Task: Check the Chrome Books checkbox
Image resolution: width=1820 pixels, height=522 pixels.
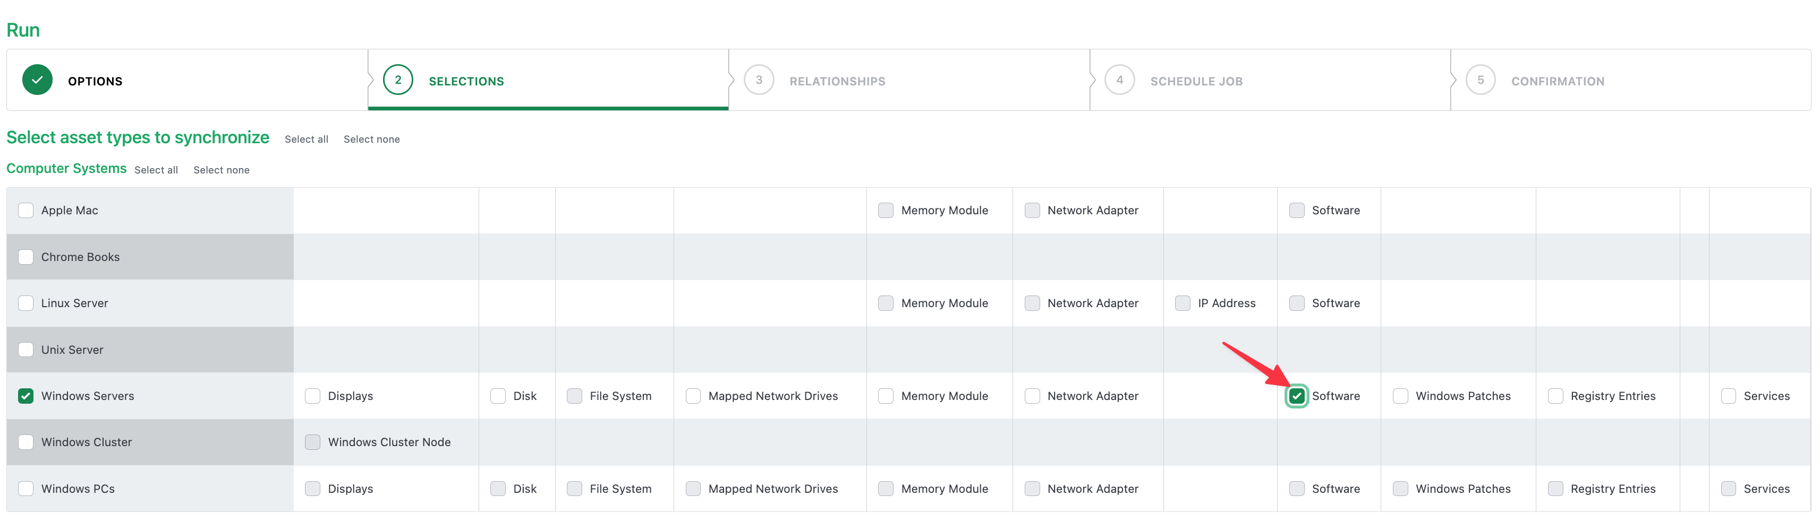Action: pyautogui.click(x=26, y=257)
